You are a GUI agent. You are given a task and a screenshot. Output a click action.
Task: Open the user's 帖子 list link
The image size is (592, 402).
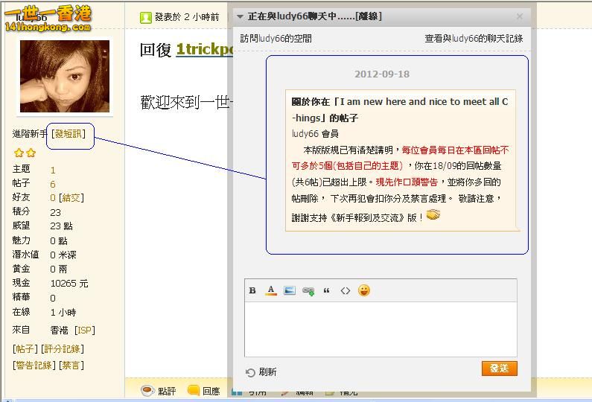[25, 349]
